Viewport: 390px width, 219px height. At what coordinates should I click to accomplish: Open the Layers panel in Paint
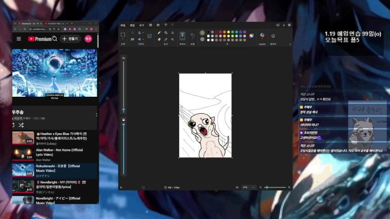[273, 36]
